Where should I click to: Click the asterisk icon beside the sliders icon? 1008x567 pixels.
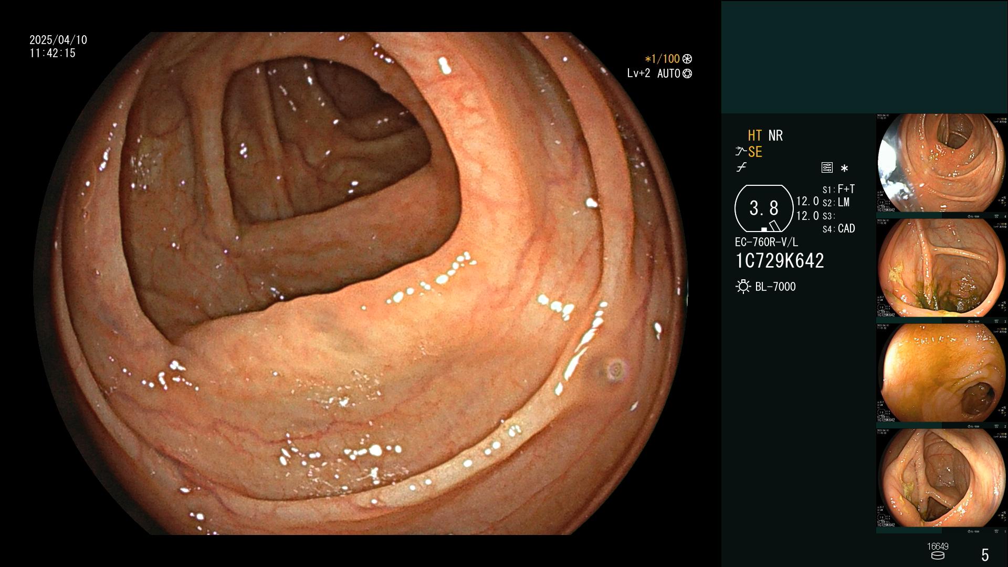844,168
